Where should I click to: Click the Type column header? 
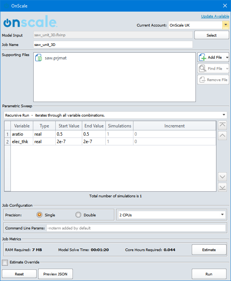pos(44,126)
